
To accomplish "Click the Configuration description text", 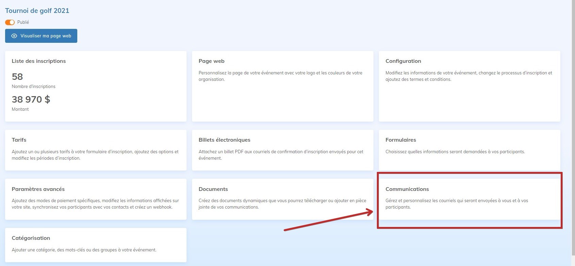I will click(x=469, y=76).
